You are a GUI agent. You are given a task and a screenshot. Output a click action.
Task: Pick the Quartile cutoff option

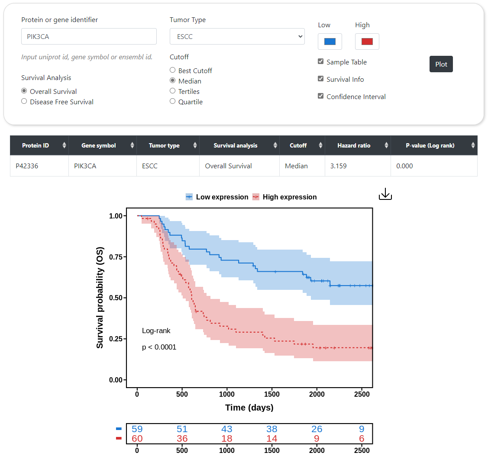click(x=173, y=101)
